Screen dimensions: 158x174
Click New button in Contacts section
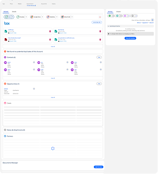(x=99, y=57)
